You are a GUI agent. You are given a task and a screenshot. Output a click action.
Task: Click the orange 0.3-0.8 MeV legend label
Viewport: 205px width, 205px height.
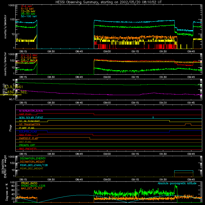tap(29, 58)
